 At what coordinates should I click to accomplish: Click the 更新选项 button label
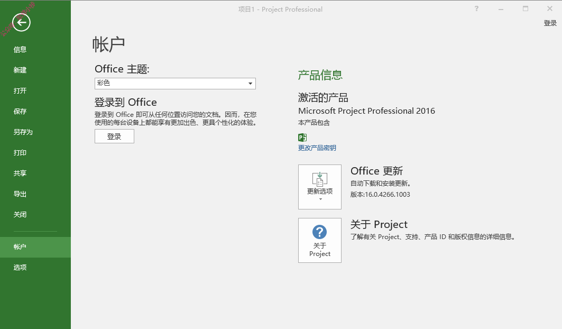(320, 191)
